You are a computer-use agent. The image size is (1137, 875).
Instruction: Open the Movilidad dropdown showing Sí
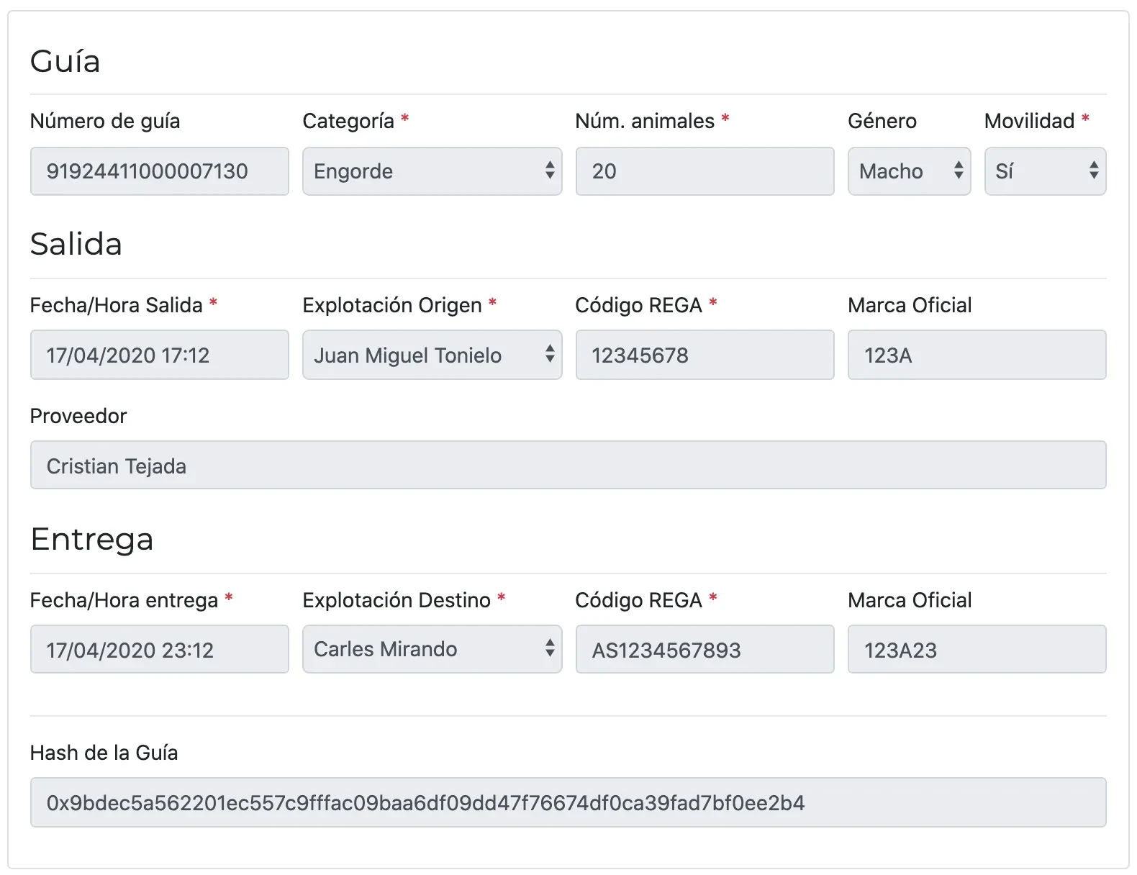click(x=1045, y=171)
